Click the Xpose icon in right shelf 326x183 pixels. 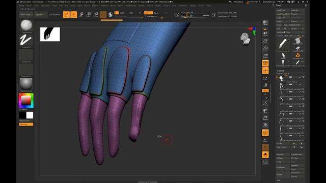coord(265,162)
